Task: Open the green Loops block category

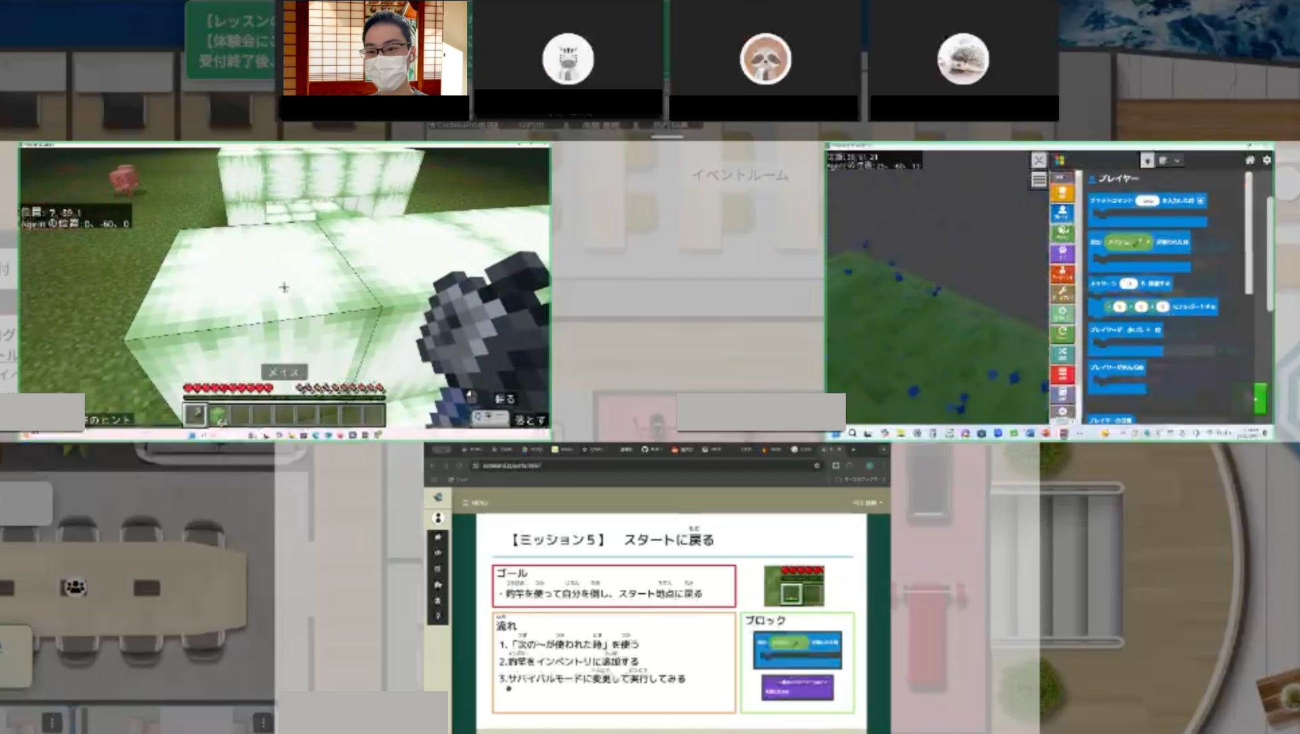Action: (1061, 333)
